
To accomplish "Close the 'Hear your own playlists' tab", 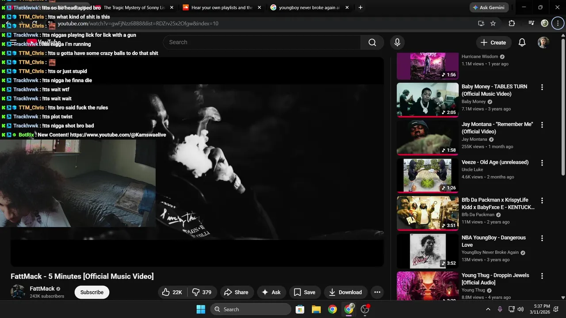I will 259,8.
